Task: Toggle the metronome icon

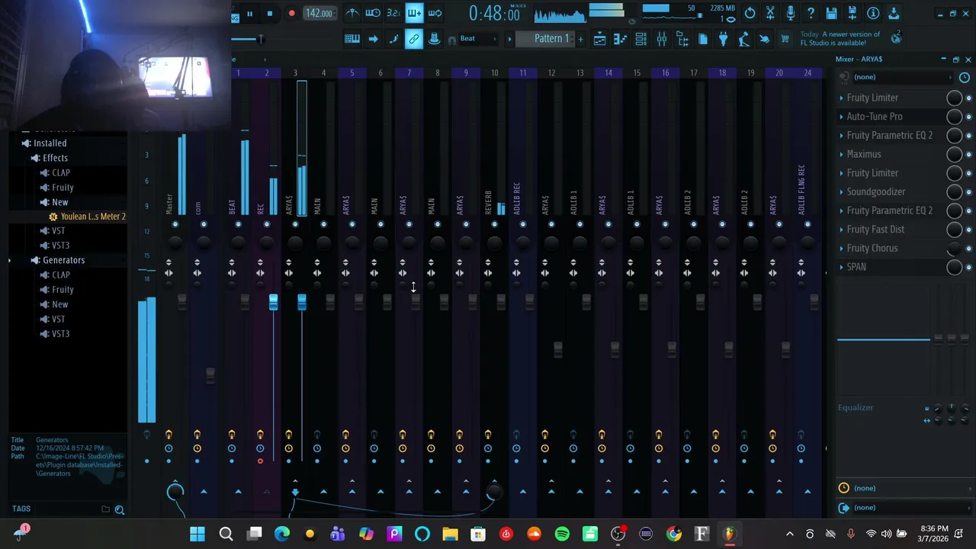Action: click(352, 13)
